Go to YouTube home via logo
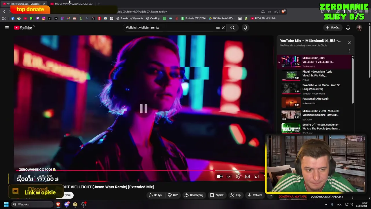Image resolution: width=371 pixels, height=209 pixels. coord(23,28)
